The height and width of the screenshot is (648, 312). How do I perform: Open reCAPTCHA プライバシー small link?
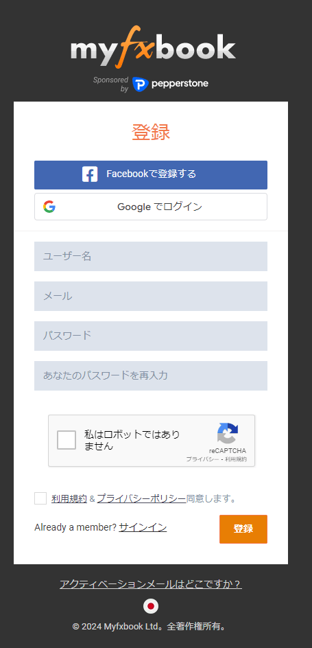coord(202,459)
